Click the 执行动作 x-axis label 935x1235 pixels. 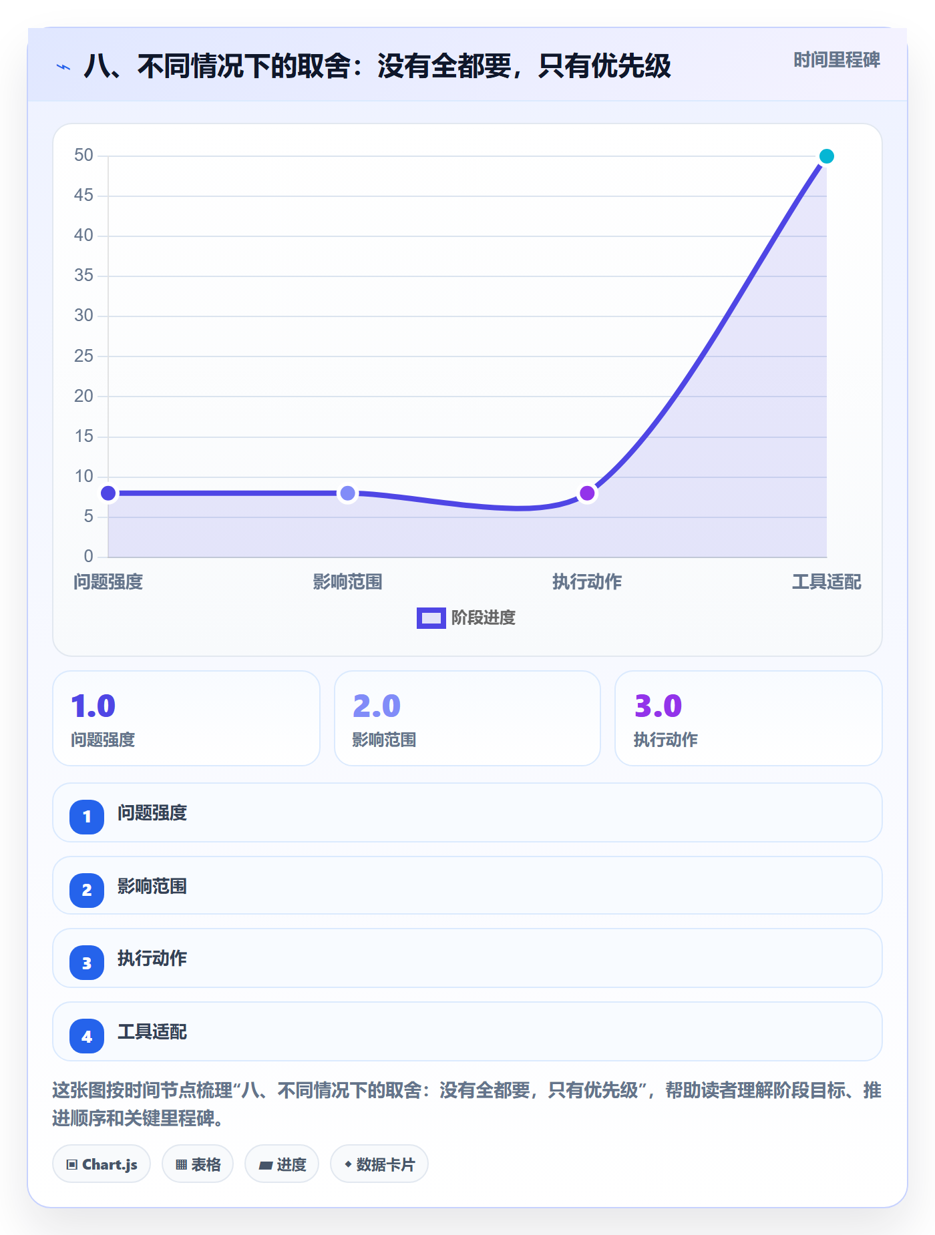[587, 582]
